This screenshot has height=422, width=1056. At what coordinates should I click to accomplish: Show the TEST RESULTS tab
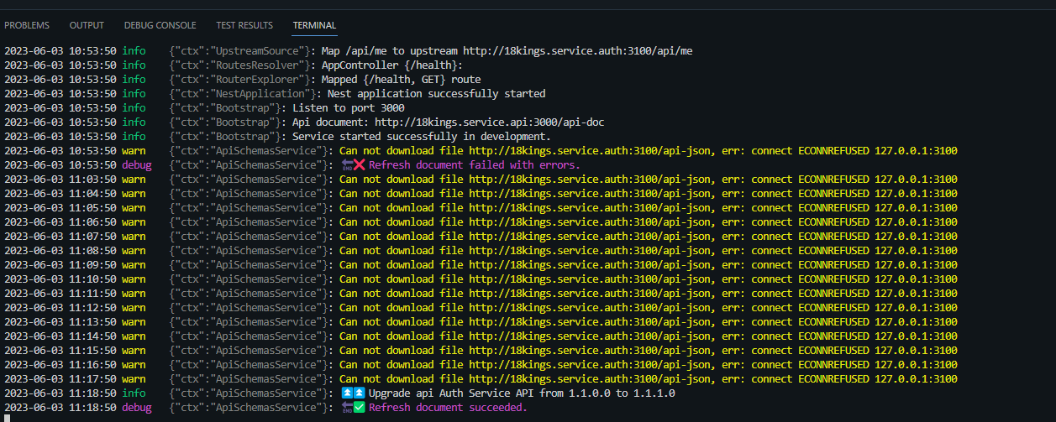244,26
